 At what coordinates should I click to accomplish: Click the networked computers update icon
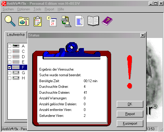coord(66,21)
